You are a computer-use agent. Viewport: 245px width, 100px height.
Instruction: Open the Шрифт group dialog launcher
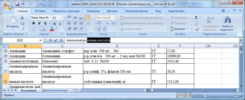click(62, 34)
